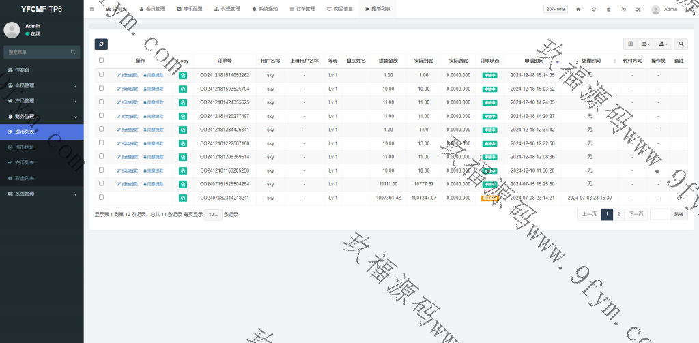Open the table search magnifier icon
This screenshot has height=343, width=699.
tap(681, 44)
